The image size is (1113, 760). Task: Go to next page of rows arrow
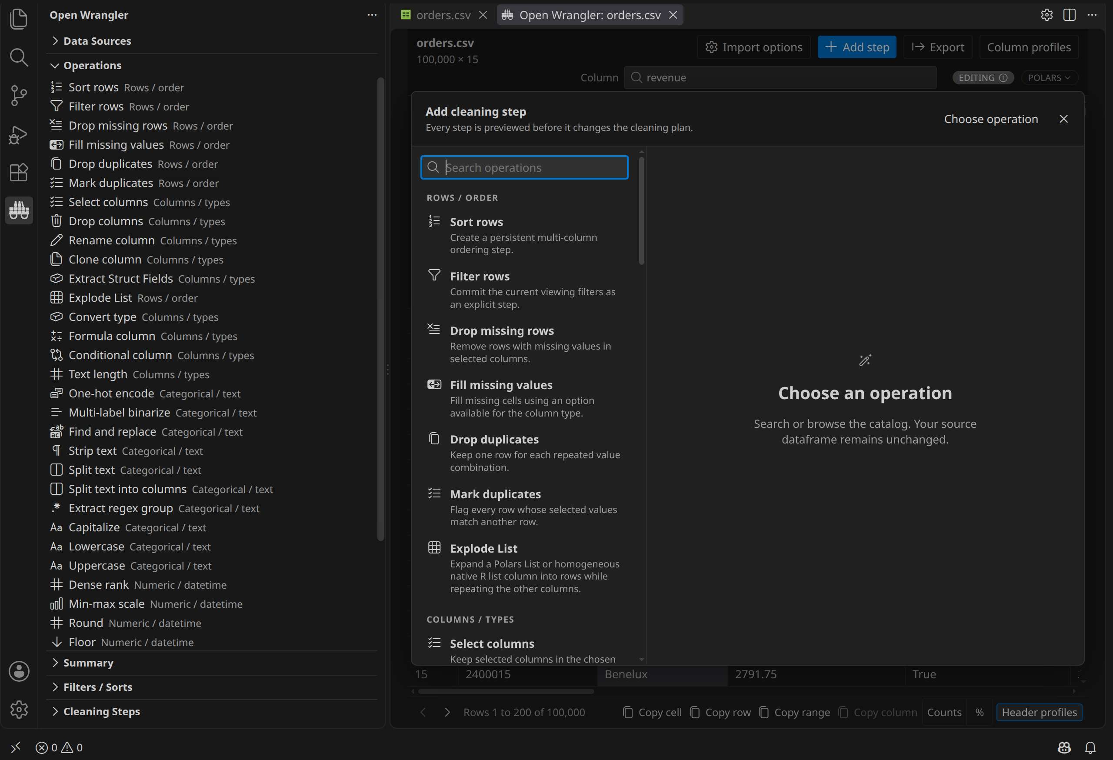tap(447, 712)
